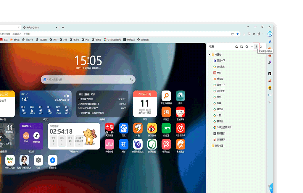Open a new tab with the plus button

[63, 27]
